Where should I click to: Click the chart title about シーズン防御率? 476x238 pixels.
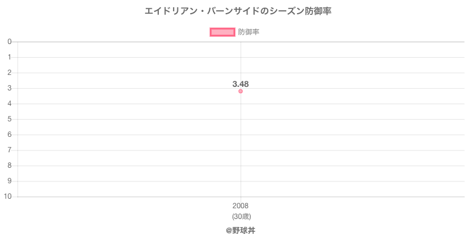pos(238,11)
